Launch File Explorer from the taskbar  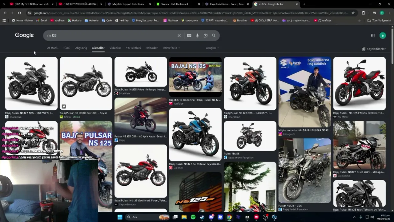click(184, 217)
